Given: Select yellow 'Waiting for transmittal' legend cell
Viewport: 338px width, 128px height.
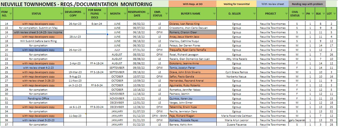Looking at the screenshot, I should [x=237, y=4].
